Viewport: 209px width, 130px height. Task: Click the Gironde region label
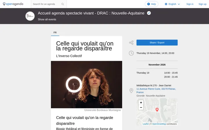[x=140, y=96]
